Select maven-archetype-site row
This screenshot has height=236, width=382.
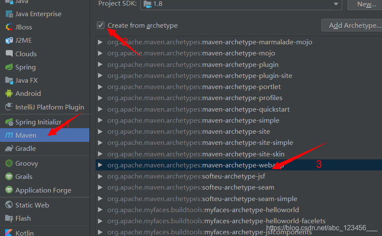point(239,132)
